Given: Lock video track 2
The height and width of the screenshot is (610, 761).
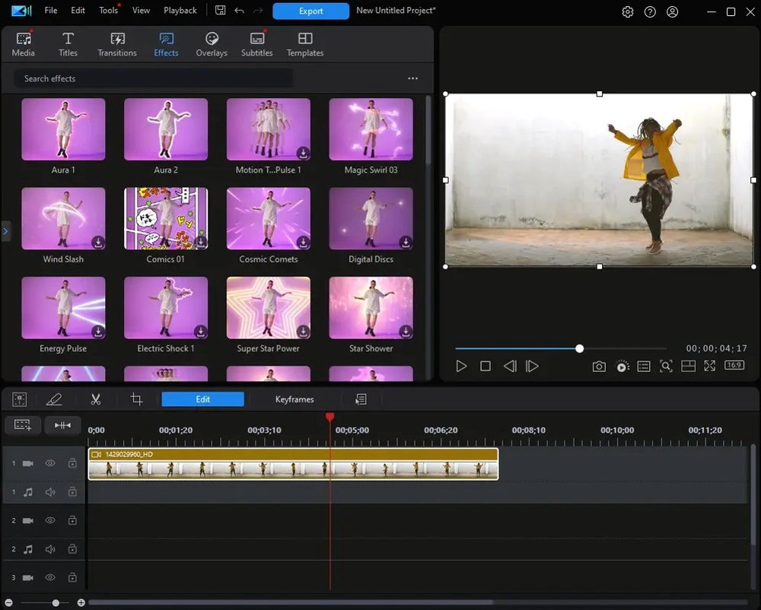Looking at the screenshot, I should click(72, 521).
